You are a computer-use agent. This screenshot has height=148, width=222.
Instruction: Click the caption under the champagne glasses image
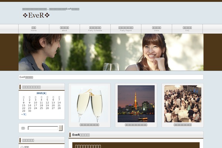pos(90,125)
